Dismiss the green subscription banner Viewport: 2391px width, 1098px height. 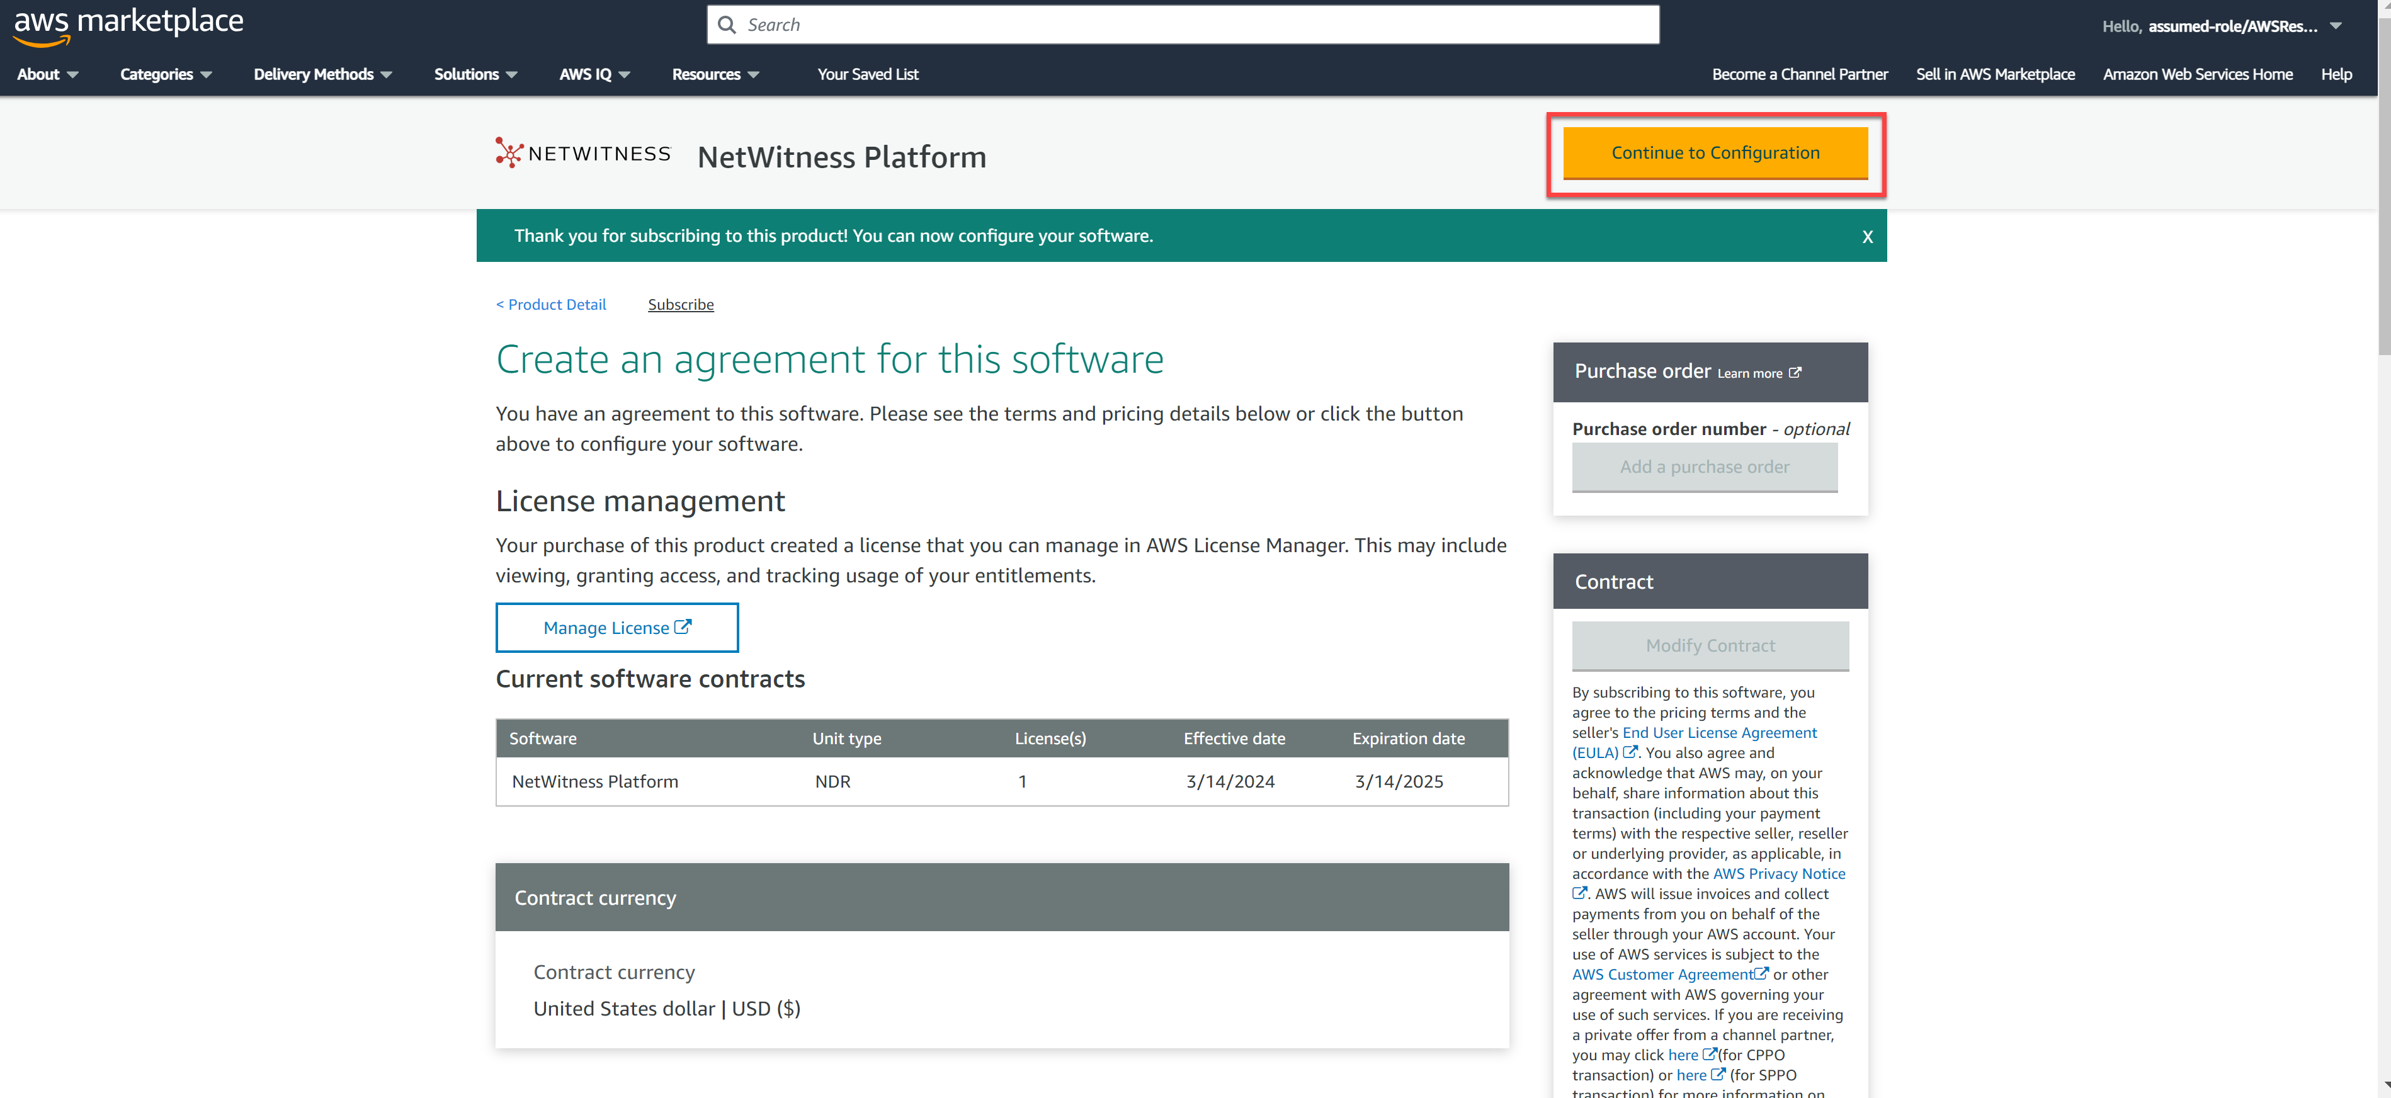[1866, 237]
